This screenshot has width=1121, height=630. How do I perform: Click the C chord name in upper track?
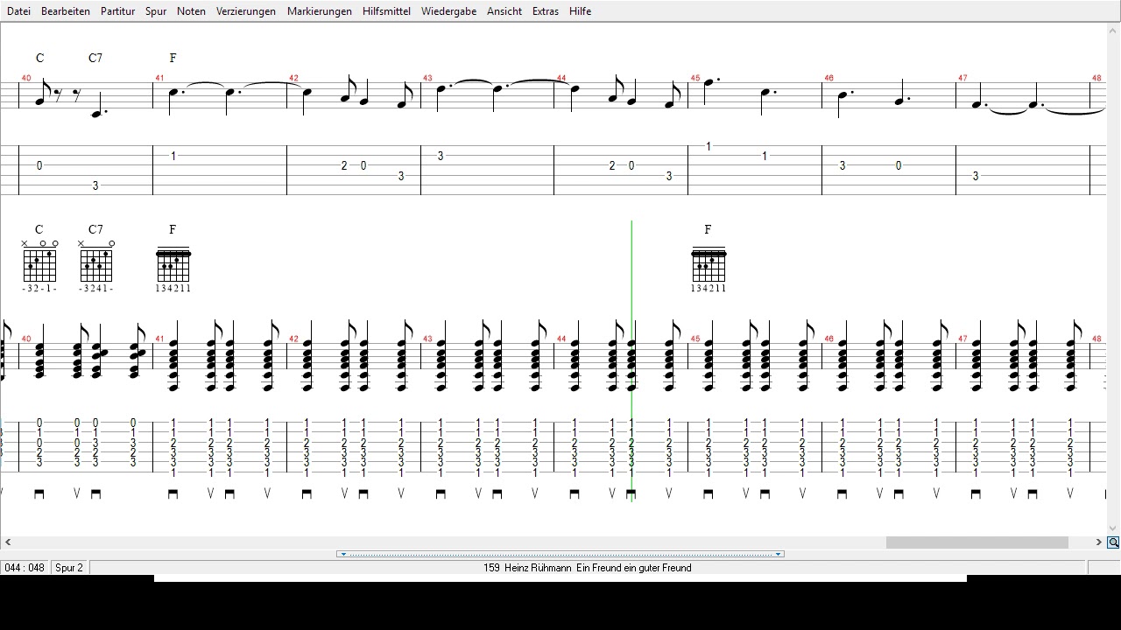click(x=39, y=59)
